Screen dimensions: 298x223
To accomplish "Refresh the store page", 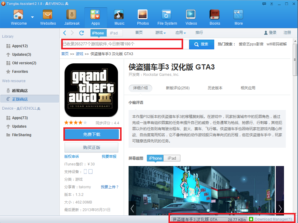I will (x=82, y=33).
